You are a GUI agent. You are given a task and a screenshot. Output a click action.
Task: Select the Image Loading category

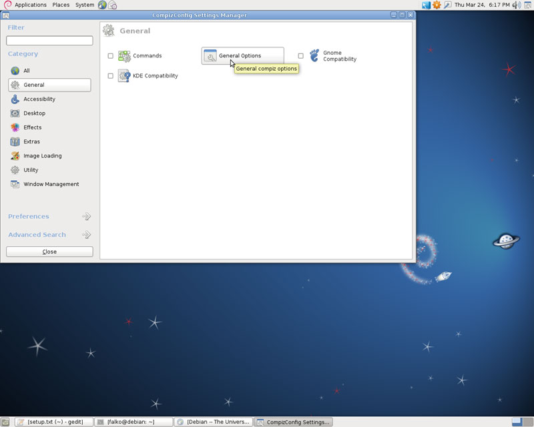49,155
